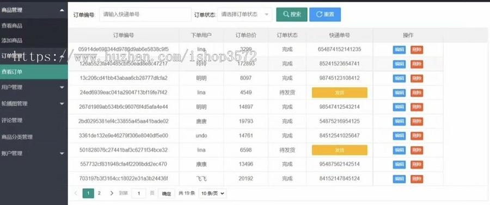Click 编辑 for order 654874152141235
The image size is (490, 205).
pyautogui.click(x=399, y=49)
